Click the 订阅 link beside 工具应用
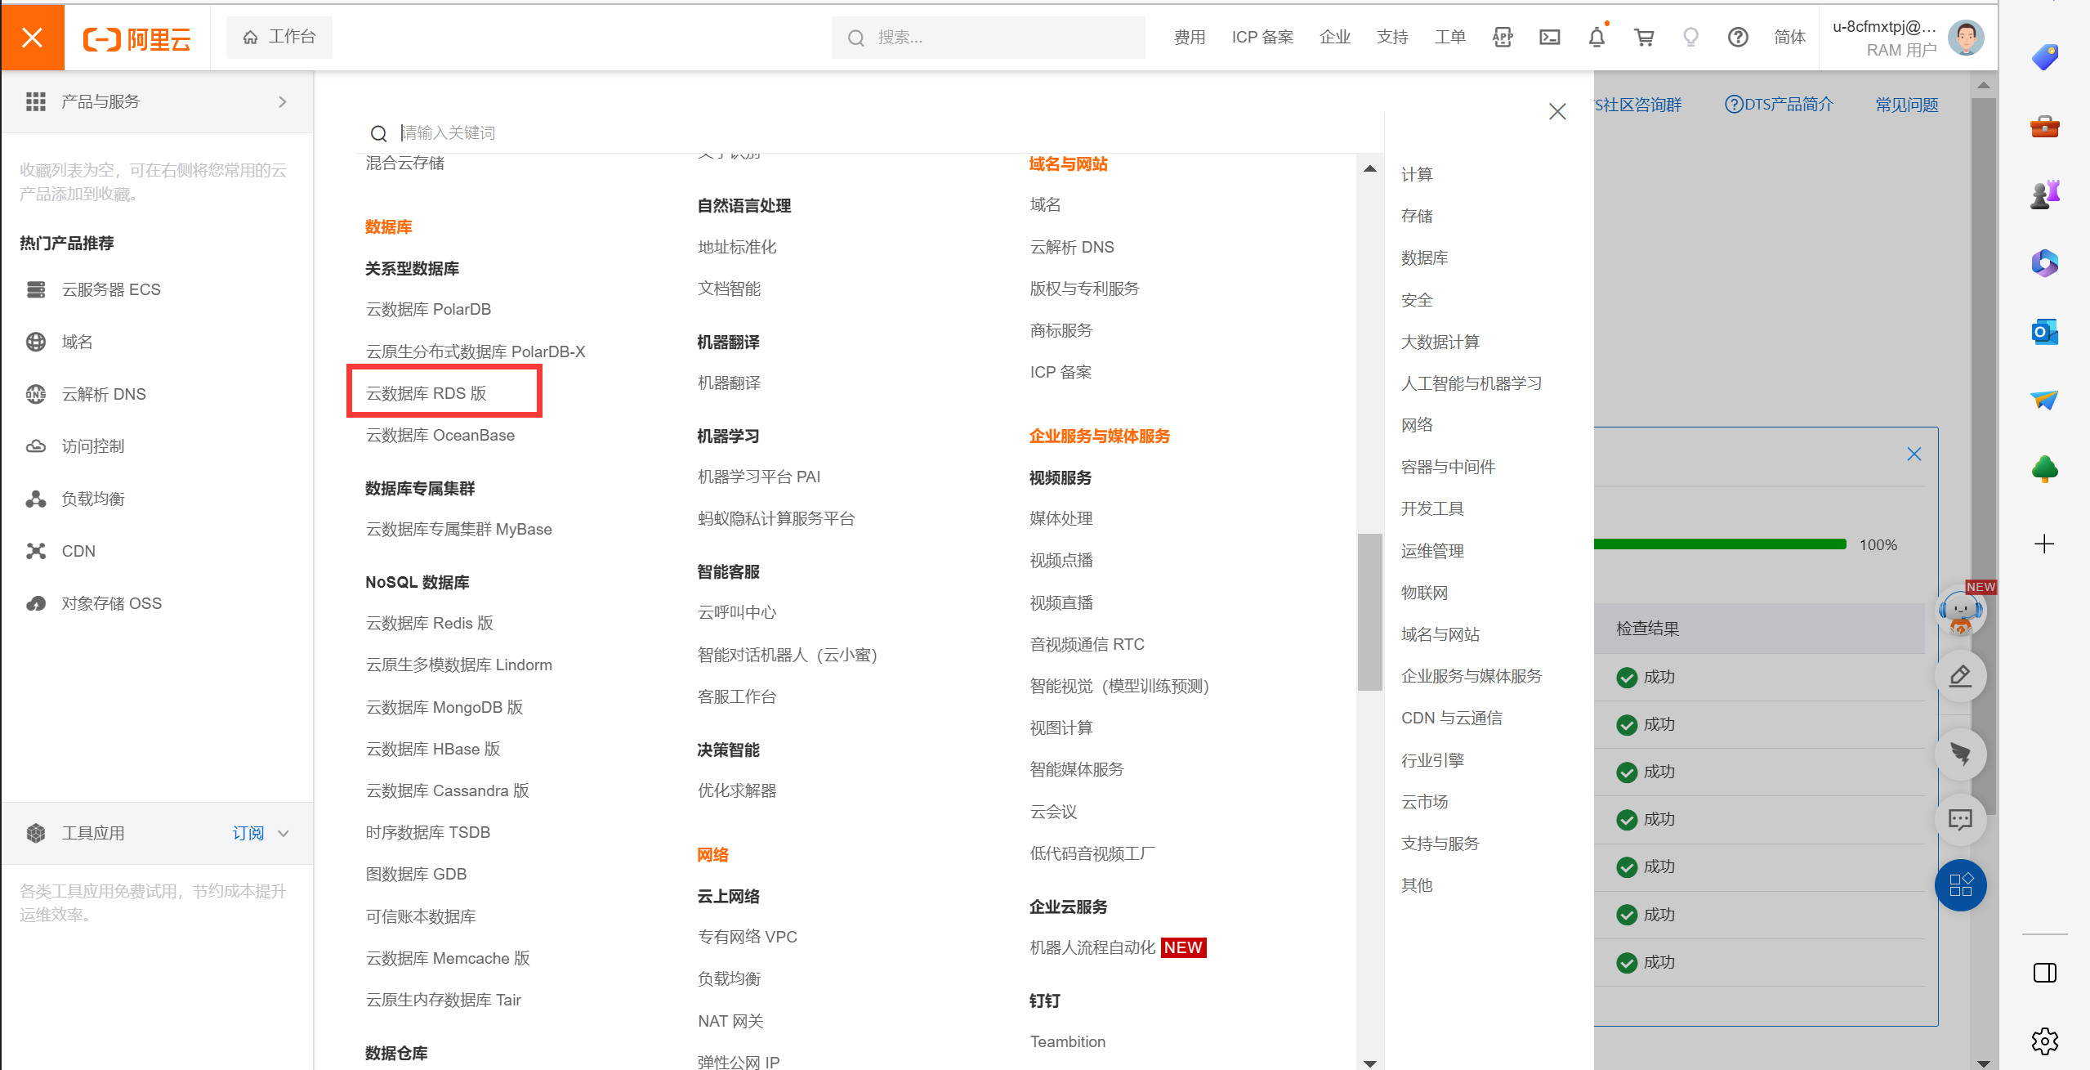This screenshot has width=2090, height=1070. tap(248, 833)
